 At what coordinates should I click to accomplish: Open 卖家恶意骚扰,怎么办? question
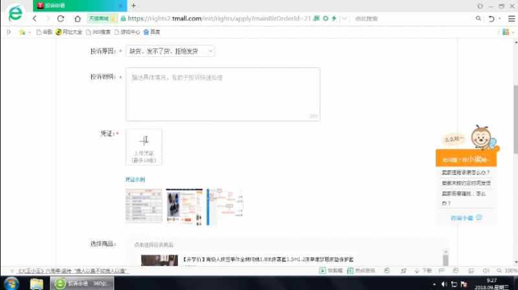pyautogui.click(x=464, y=198)
